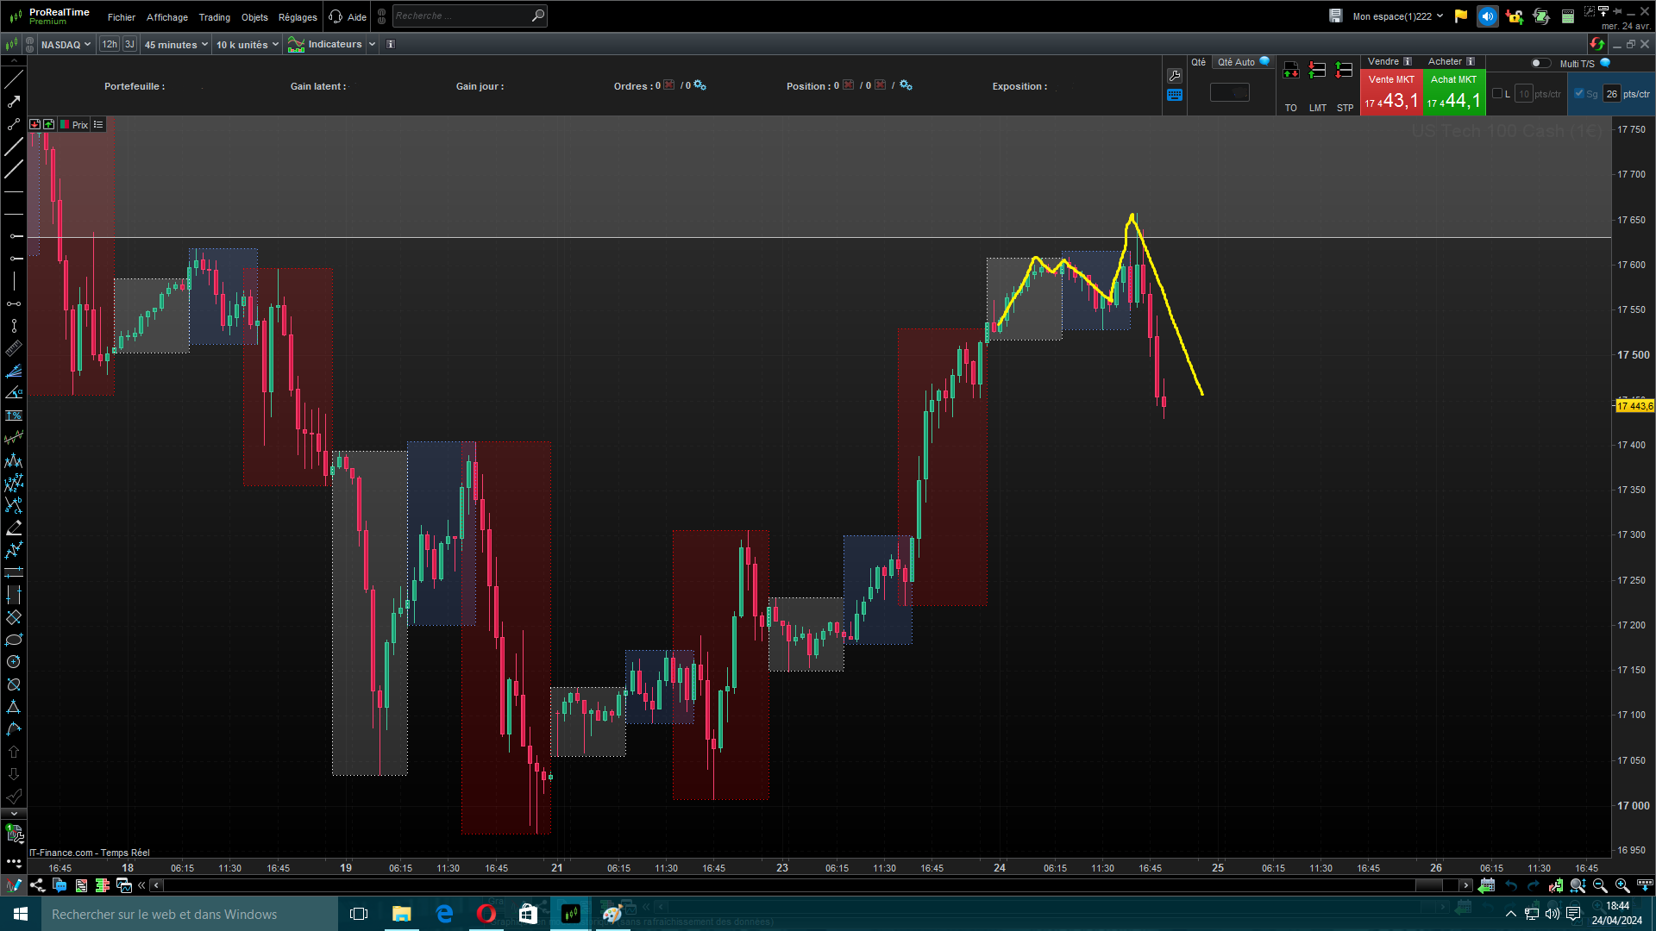Screen dimensions: 1656x931
Task: Click the blue speaker sound icon
Action: (x=1487, y=16)
